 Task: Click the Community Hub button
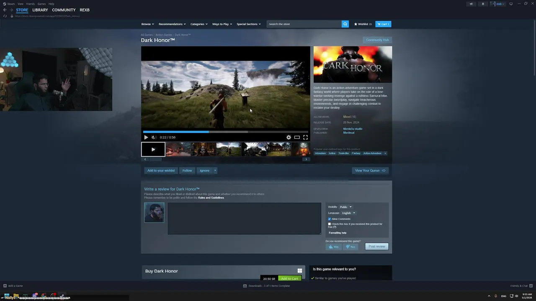coord(377,40)
